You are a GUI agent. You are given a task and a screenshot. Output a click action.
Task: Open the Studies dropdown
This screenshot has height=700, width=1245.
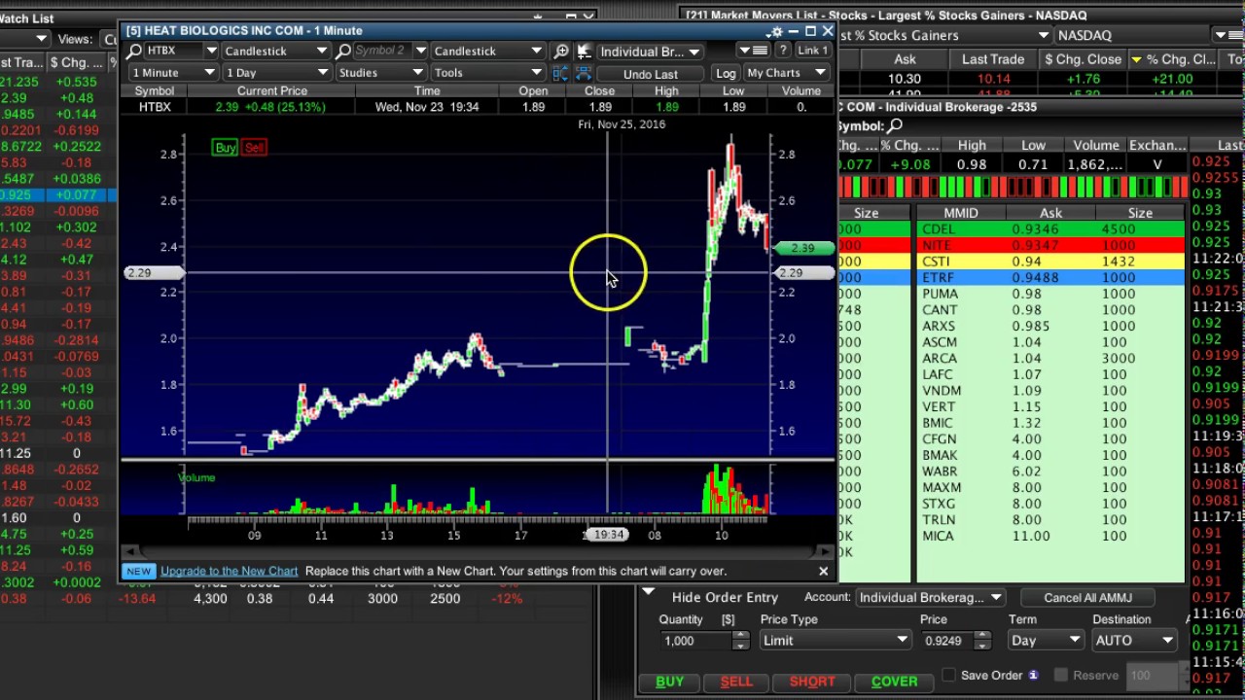pyautogui.click(x=380, y=73)
